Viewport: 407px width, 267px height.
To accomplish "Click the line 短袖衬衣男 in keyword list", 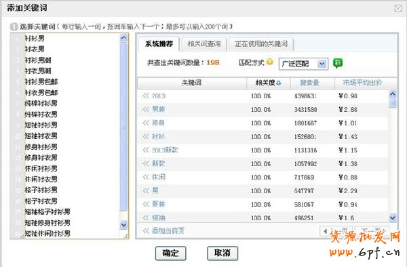I will (41, 136).
